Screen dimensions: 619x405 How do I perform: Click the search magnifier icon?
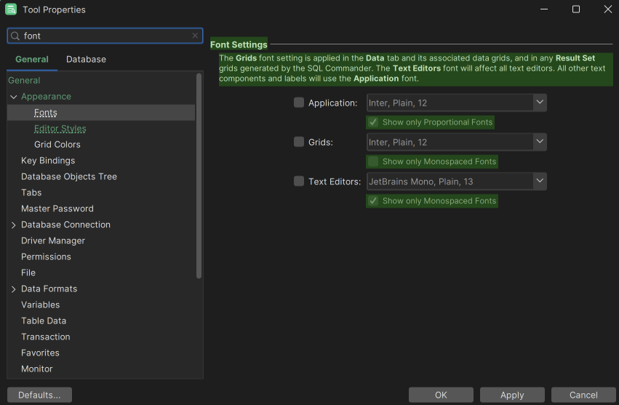click(15, 36)
